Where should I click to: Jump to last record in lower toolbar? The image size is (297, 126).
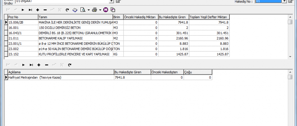[x=30, y=65]
